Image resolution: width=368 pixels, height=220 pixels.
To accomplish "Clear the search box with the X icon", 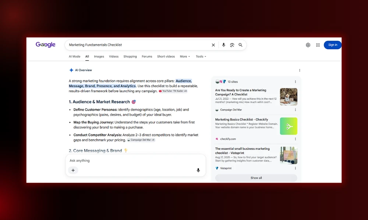I will click(213, 45).
